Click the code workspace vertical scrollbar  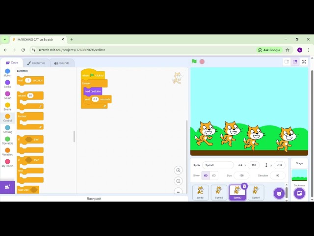click(x=186, y=156)
